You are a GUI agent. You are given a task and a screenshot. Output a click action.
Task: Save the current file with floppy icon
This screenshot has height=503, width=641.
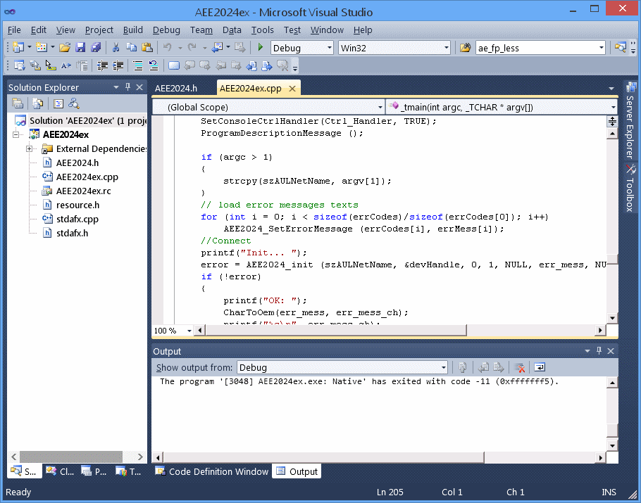pos(80,47)
